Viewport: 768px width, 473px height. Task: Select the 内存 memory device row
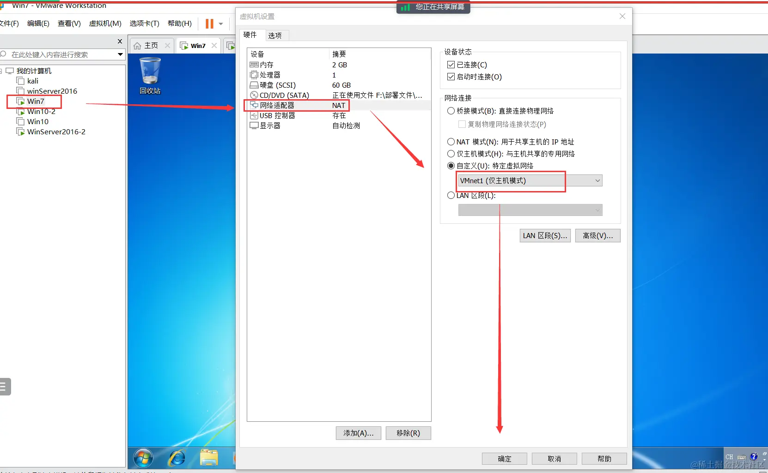click(339, 65)
